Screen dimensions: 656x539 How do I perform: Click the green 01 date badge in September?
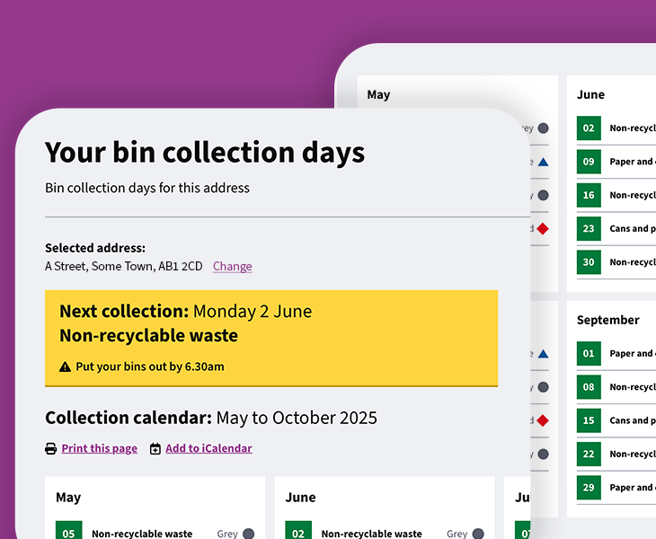(589, 353)
